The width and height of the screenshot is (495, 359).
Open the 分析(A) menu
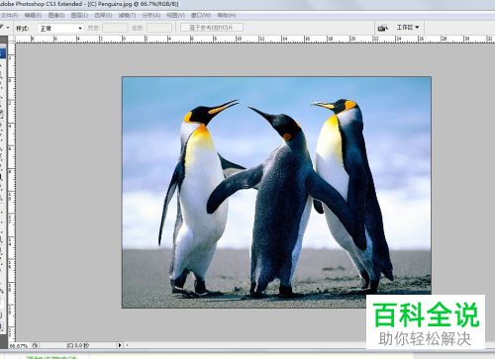151,15
